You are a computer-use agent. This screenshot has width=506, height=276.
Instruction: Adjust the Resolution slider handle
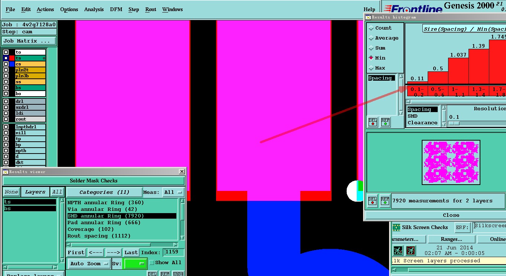pos(454,123)
